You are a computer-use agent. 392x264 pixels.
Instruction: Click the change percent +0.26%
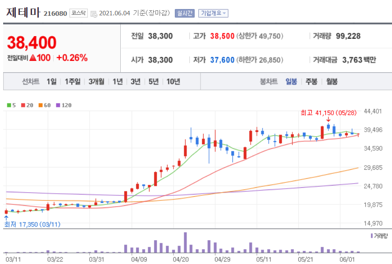pyautogui.click(x=72, y=58)
